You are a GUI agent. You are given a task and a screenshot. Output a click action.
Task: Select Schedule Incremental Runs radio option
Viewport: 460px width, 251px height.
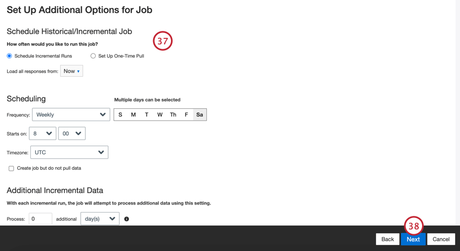click(9, 56)
